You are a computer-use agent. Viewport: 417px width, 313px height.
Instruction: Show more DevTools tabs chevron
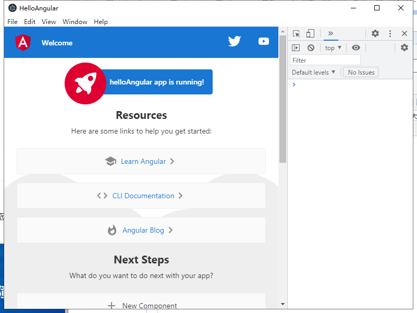[x=330, y=33]
